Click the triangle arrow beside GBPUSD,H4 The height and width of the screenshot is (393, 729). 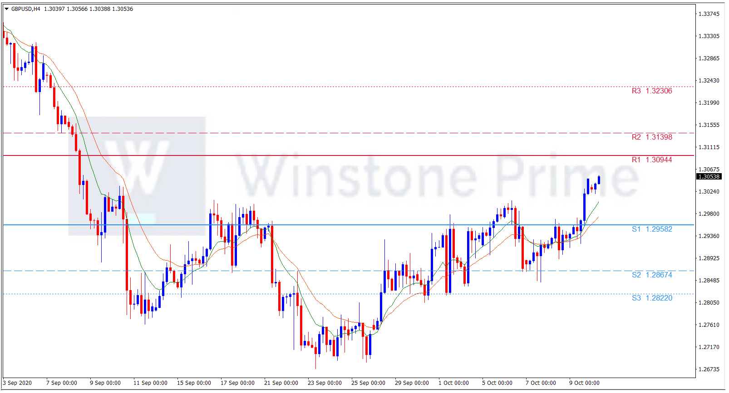[7, 9]
